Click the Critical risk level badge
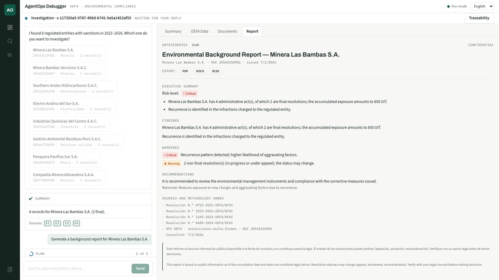Screen dimensions: 499x280 pos(189,93)
